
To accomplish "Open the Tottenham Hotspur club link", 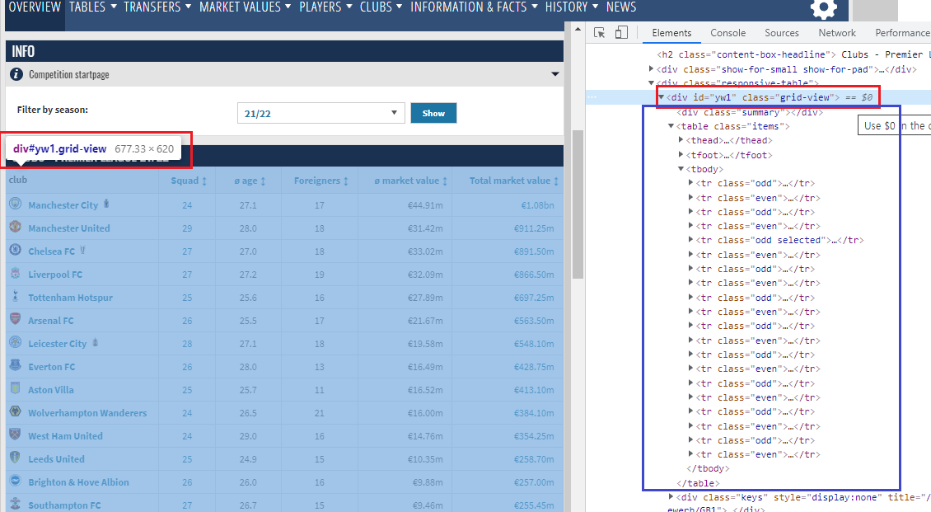I will [x=70, y=298].
